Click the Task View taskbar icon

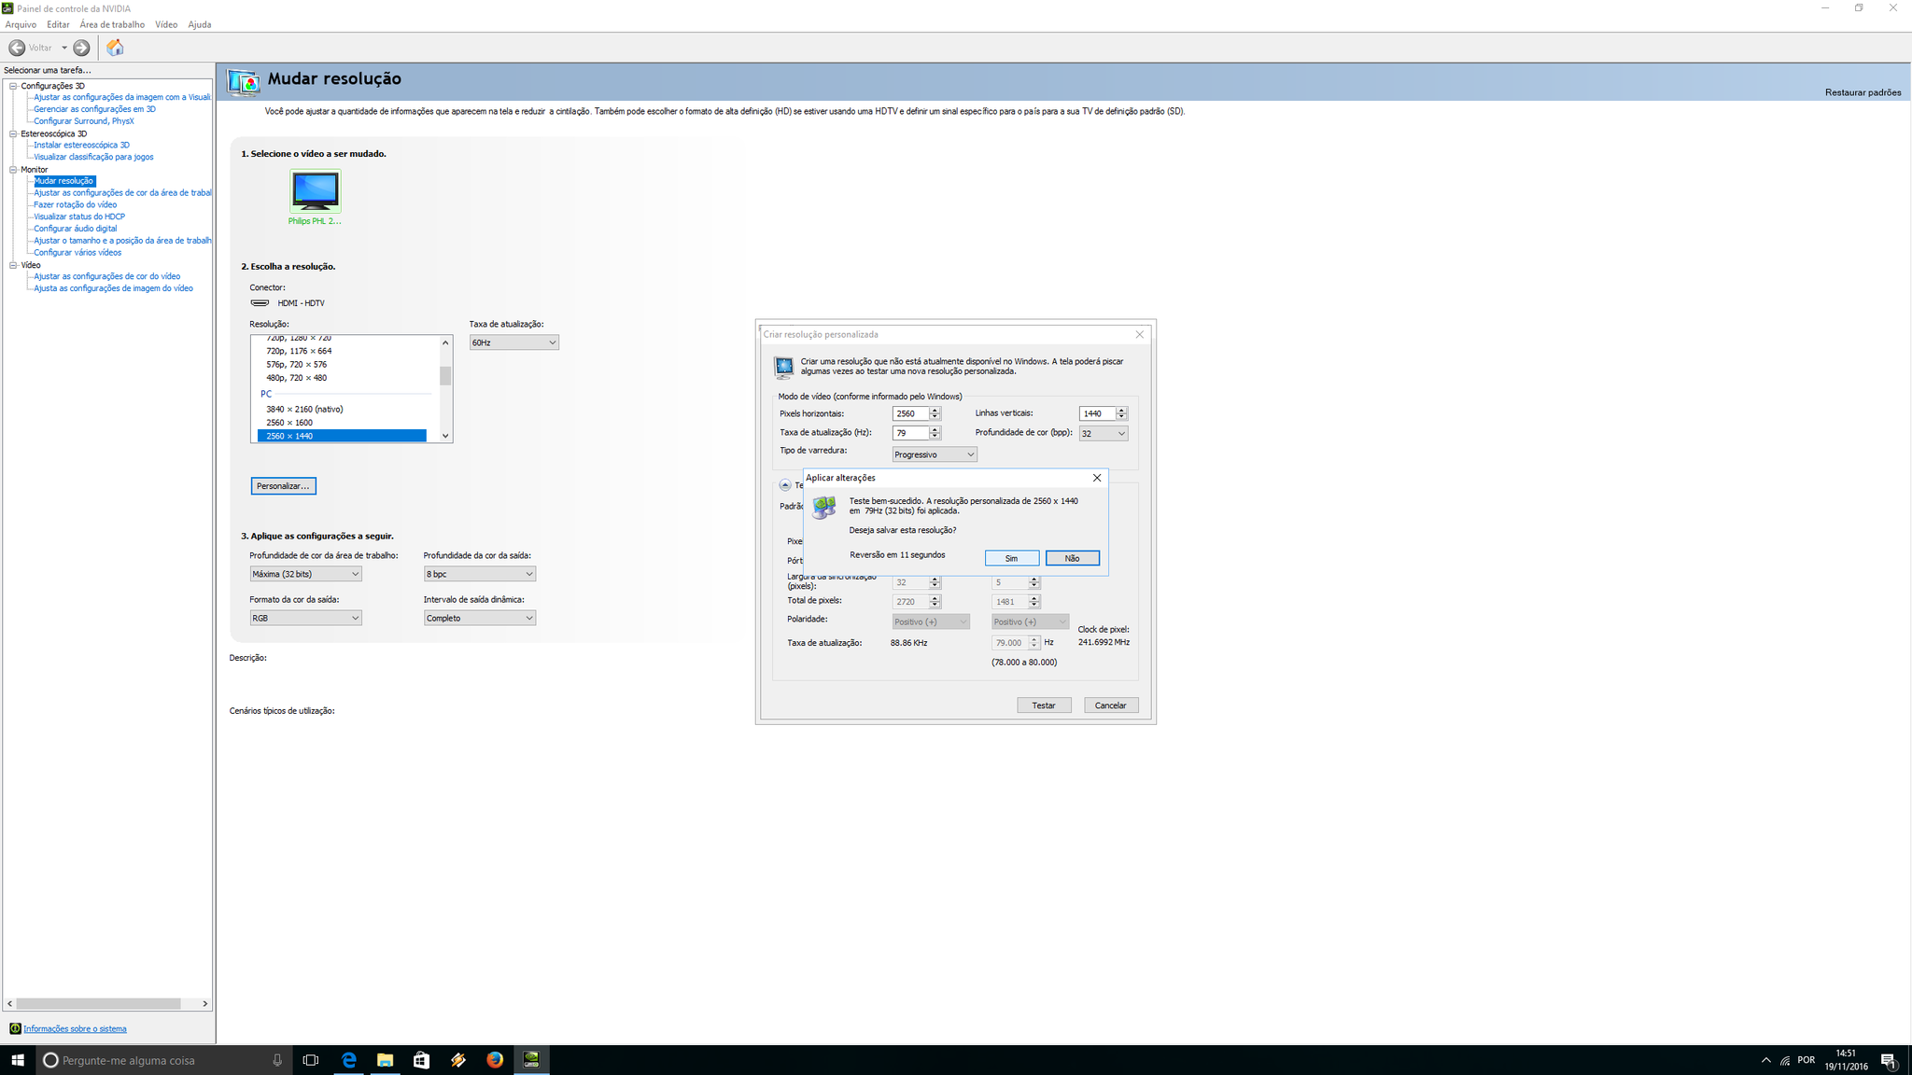[311, 1060]
